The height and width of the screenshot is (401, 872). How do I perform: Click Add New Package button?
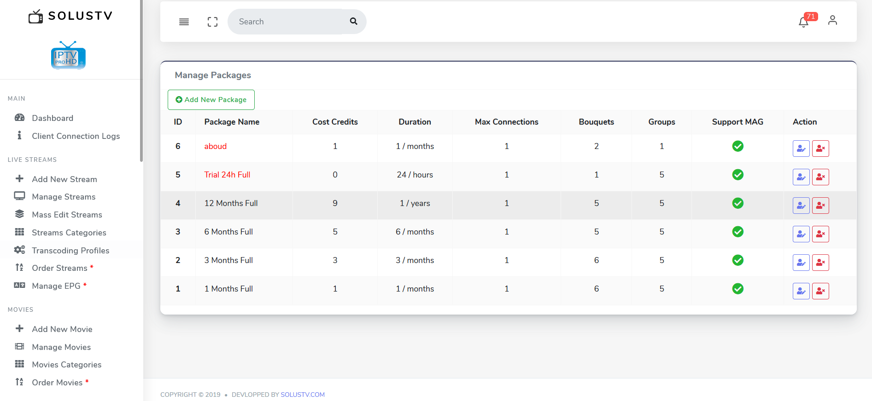(211, 100)
